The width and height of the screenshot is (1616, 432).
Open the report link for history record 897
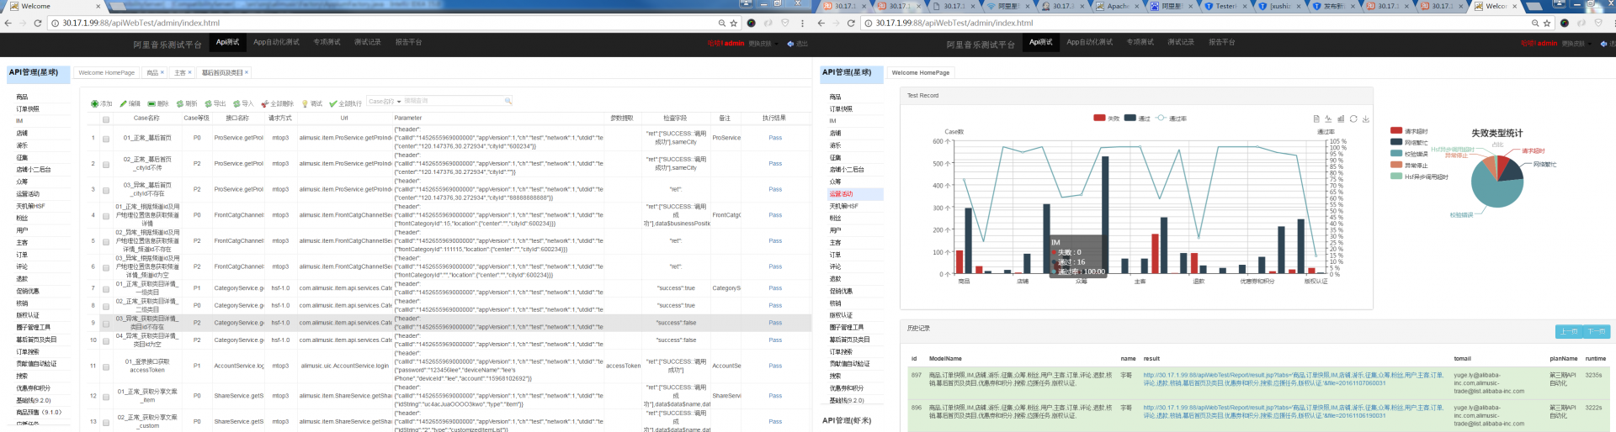tap(1294, 379)
